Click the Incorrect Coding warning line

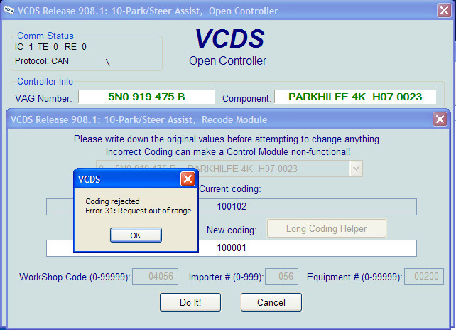[228, 152]
